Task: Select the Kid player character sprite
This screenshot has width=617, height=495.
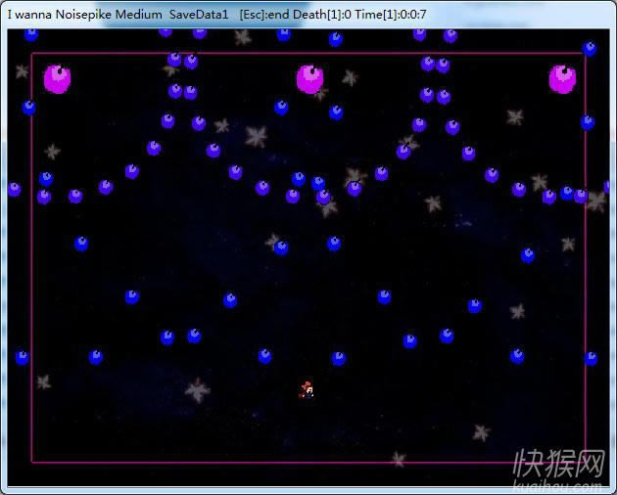Action: click(x=308, y=390)
